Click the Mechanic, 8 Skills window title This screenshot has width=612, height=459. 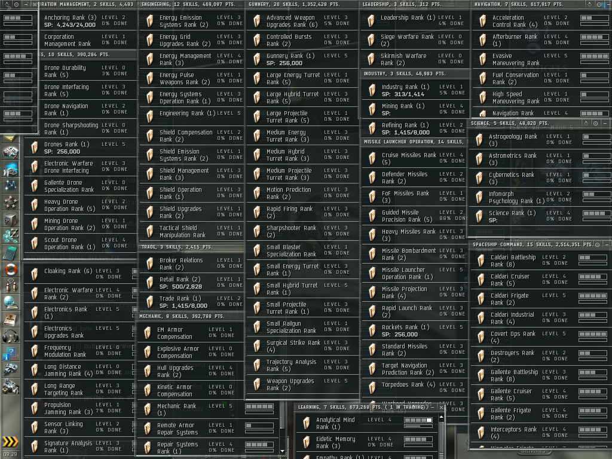point(182,317)
